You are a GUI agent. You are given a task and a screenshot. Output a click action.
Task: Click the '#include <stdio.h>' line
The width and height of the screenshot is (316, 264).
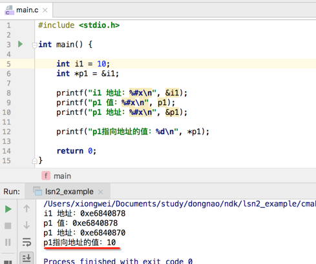(x=79, y=25)
